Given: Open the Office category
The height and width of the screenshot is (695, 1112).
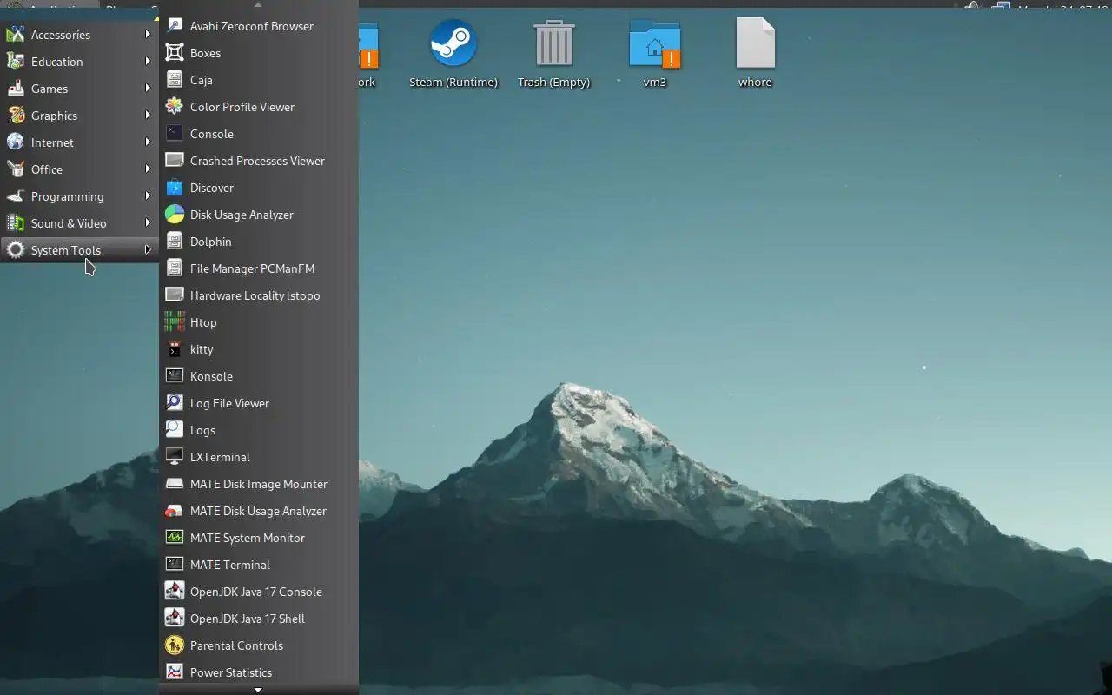Looking at the screenshot, I should pos(79,169).
